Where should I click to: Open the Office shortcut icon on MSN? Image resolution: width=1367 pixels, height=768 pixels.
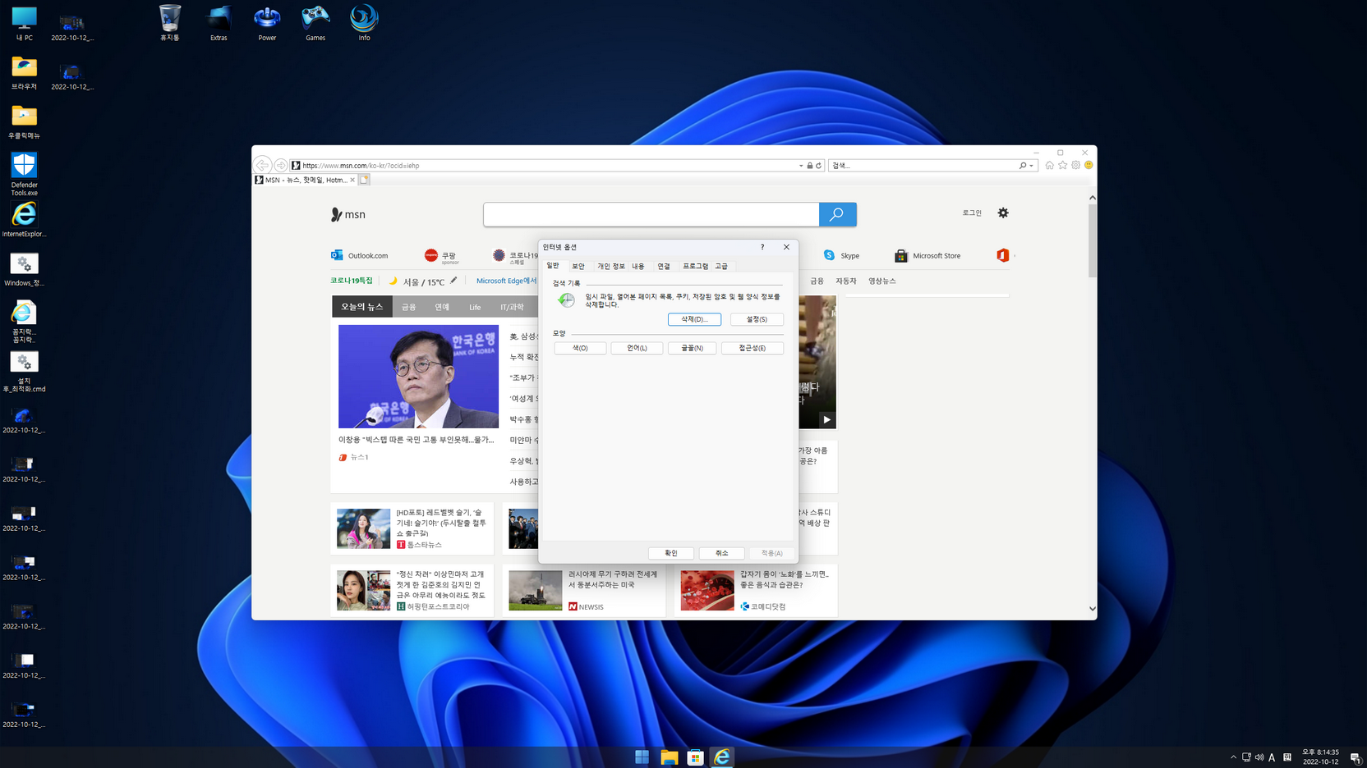(x=1002, y=255)
